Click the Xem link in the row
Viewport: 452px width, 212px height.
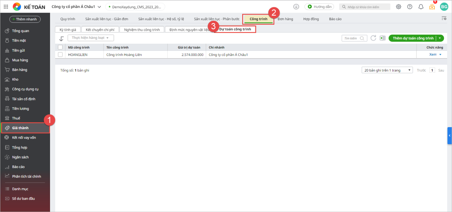433,55
